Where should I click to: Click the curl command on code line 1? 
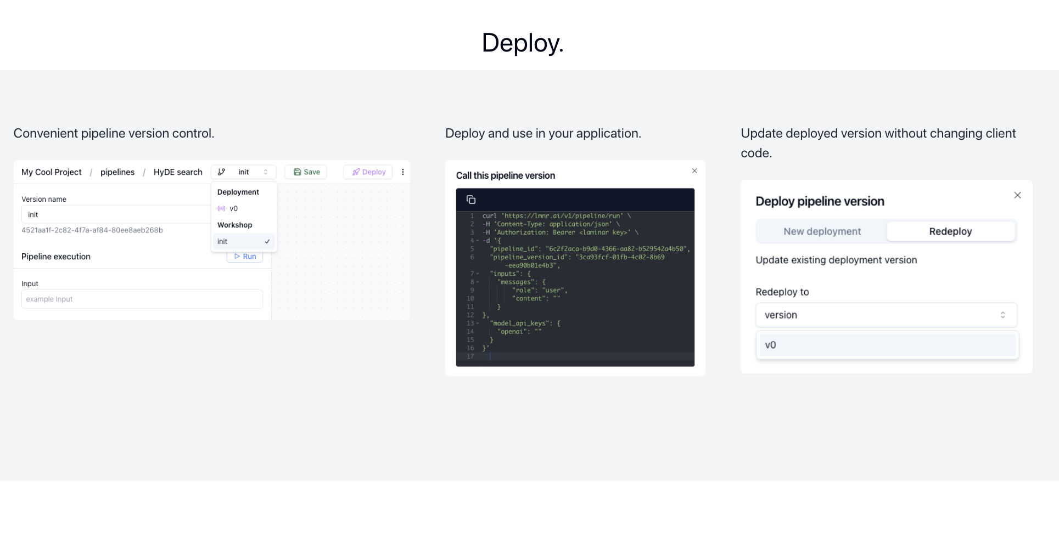[557, 216]
